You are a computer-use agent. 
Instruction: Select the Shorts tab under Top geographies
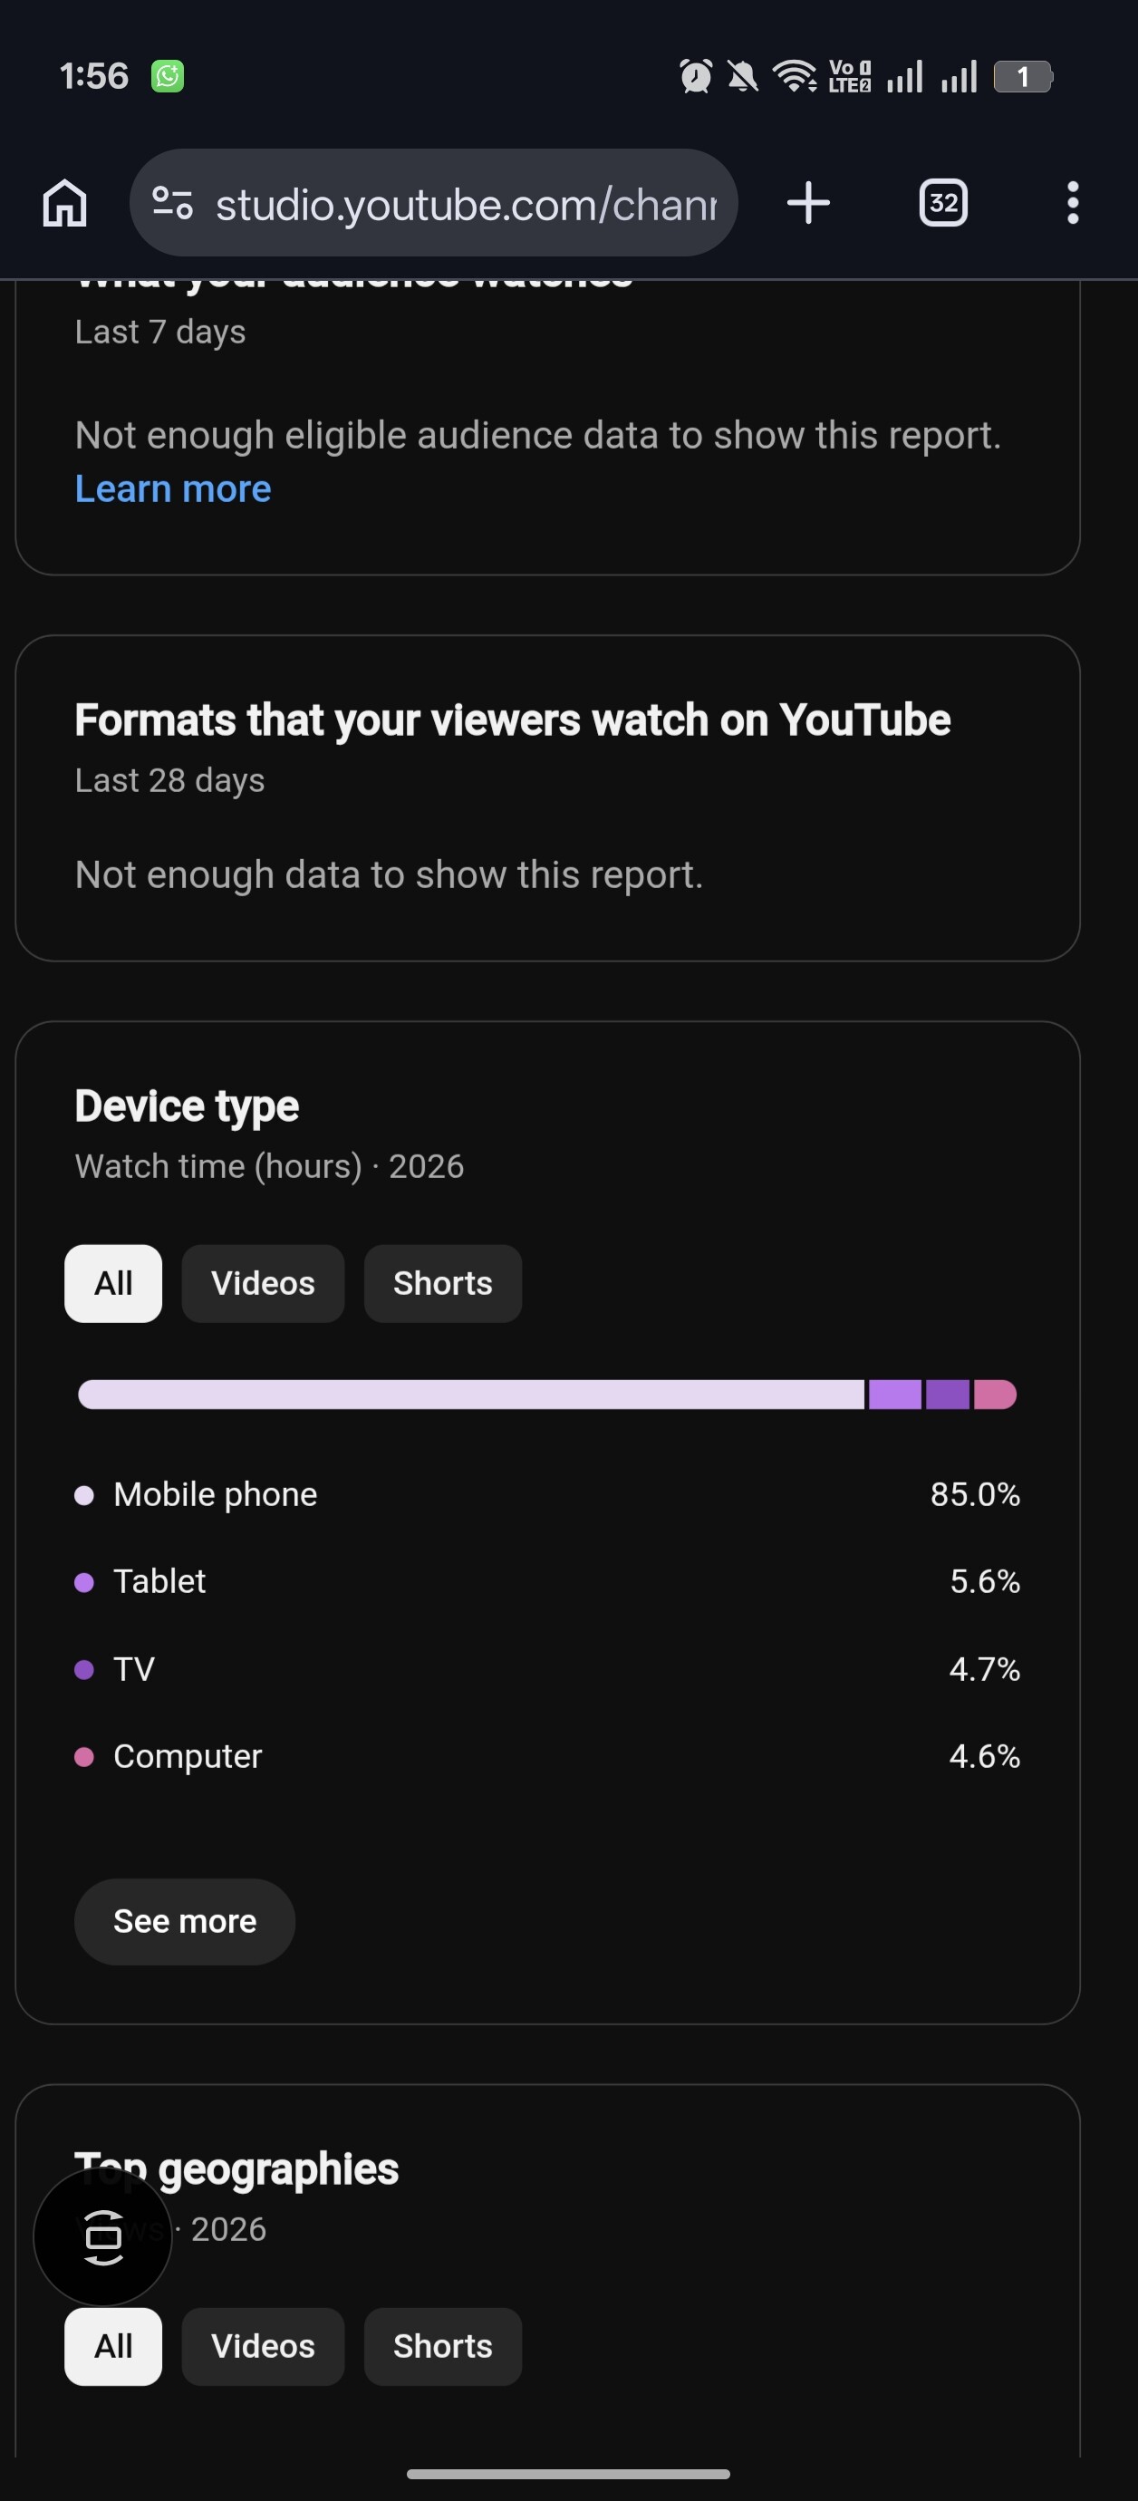(443, 2347)
